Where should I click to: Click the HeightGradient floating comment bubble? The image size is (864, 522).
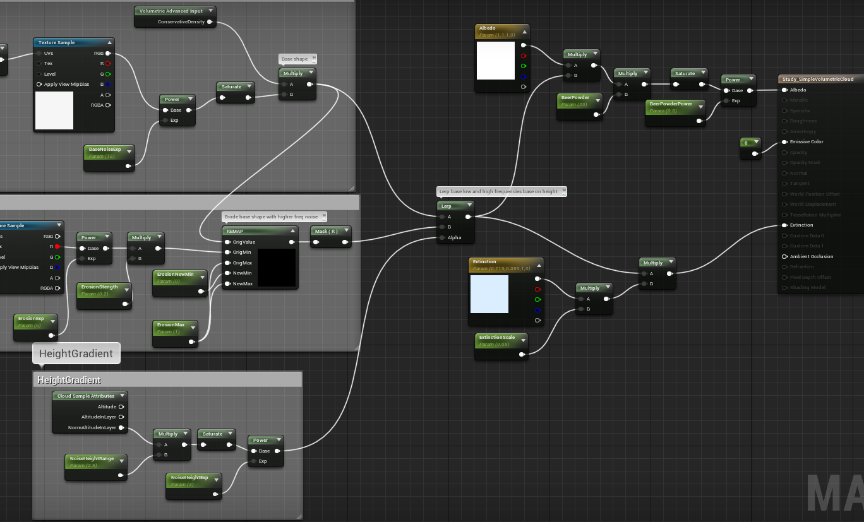pos(76,353)
